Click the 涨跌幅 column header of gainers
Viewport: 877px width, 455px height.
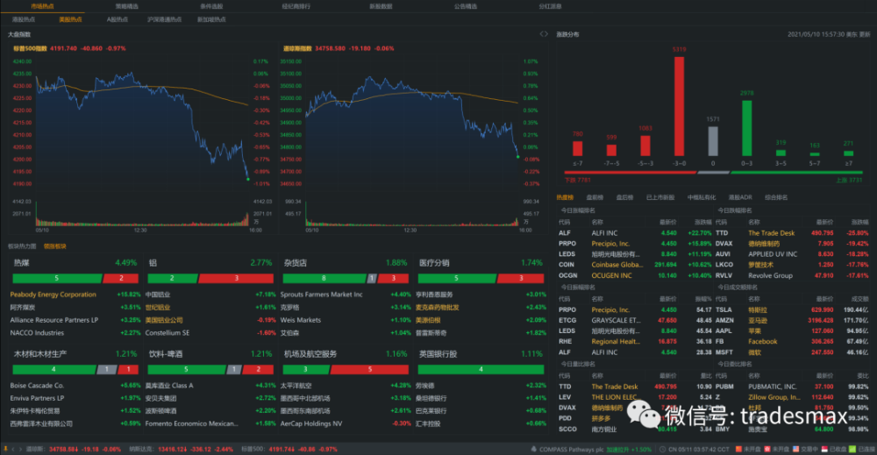(702, 222)
